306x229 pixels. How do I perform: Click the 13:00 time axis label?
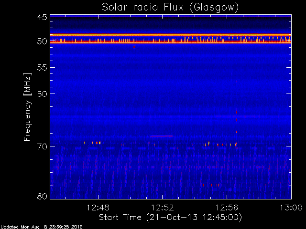coord(291,208)
